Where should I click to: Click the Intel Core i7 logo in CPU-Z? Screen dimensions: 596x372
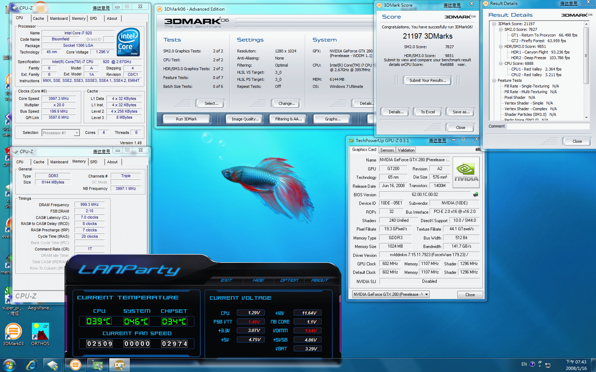(x=128, y=42)
